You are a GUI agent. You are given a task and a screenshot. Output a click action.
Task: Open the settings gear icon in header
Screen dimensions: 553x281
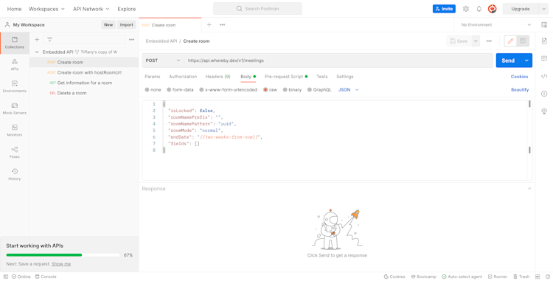tap(466, 9)
